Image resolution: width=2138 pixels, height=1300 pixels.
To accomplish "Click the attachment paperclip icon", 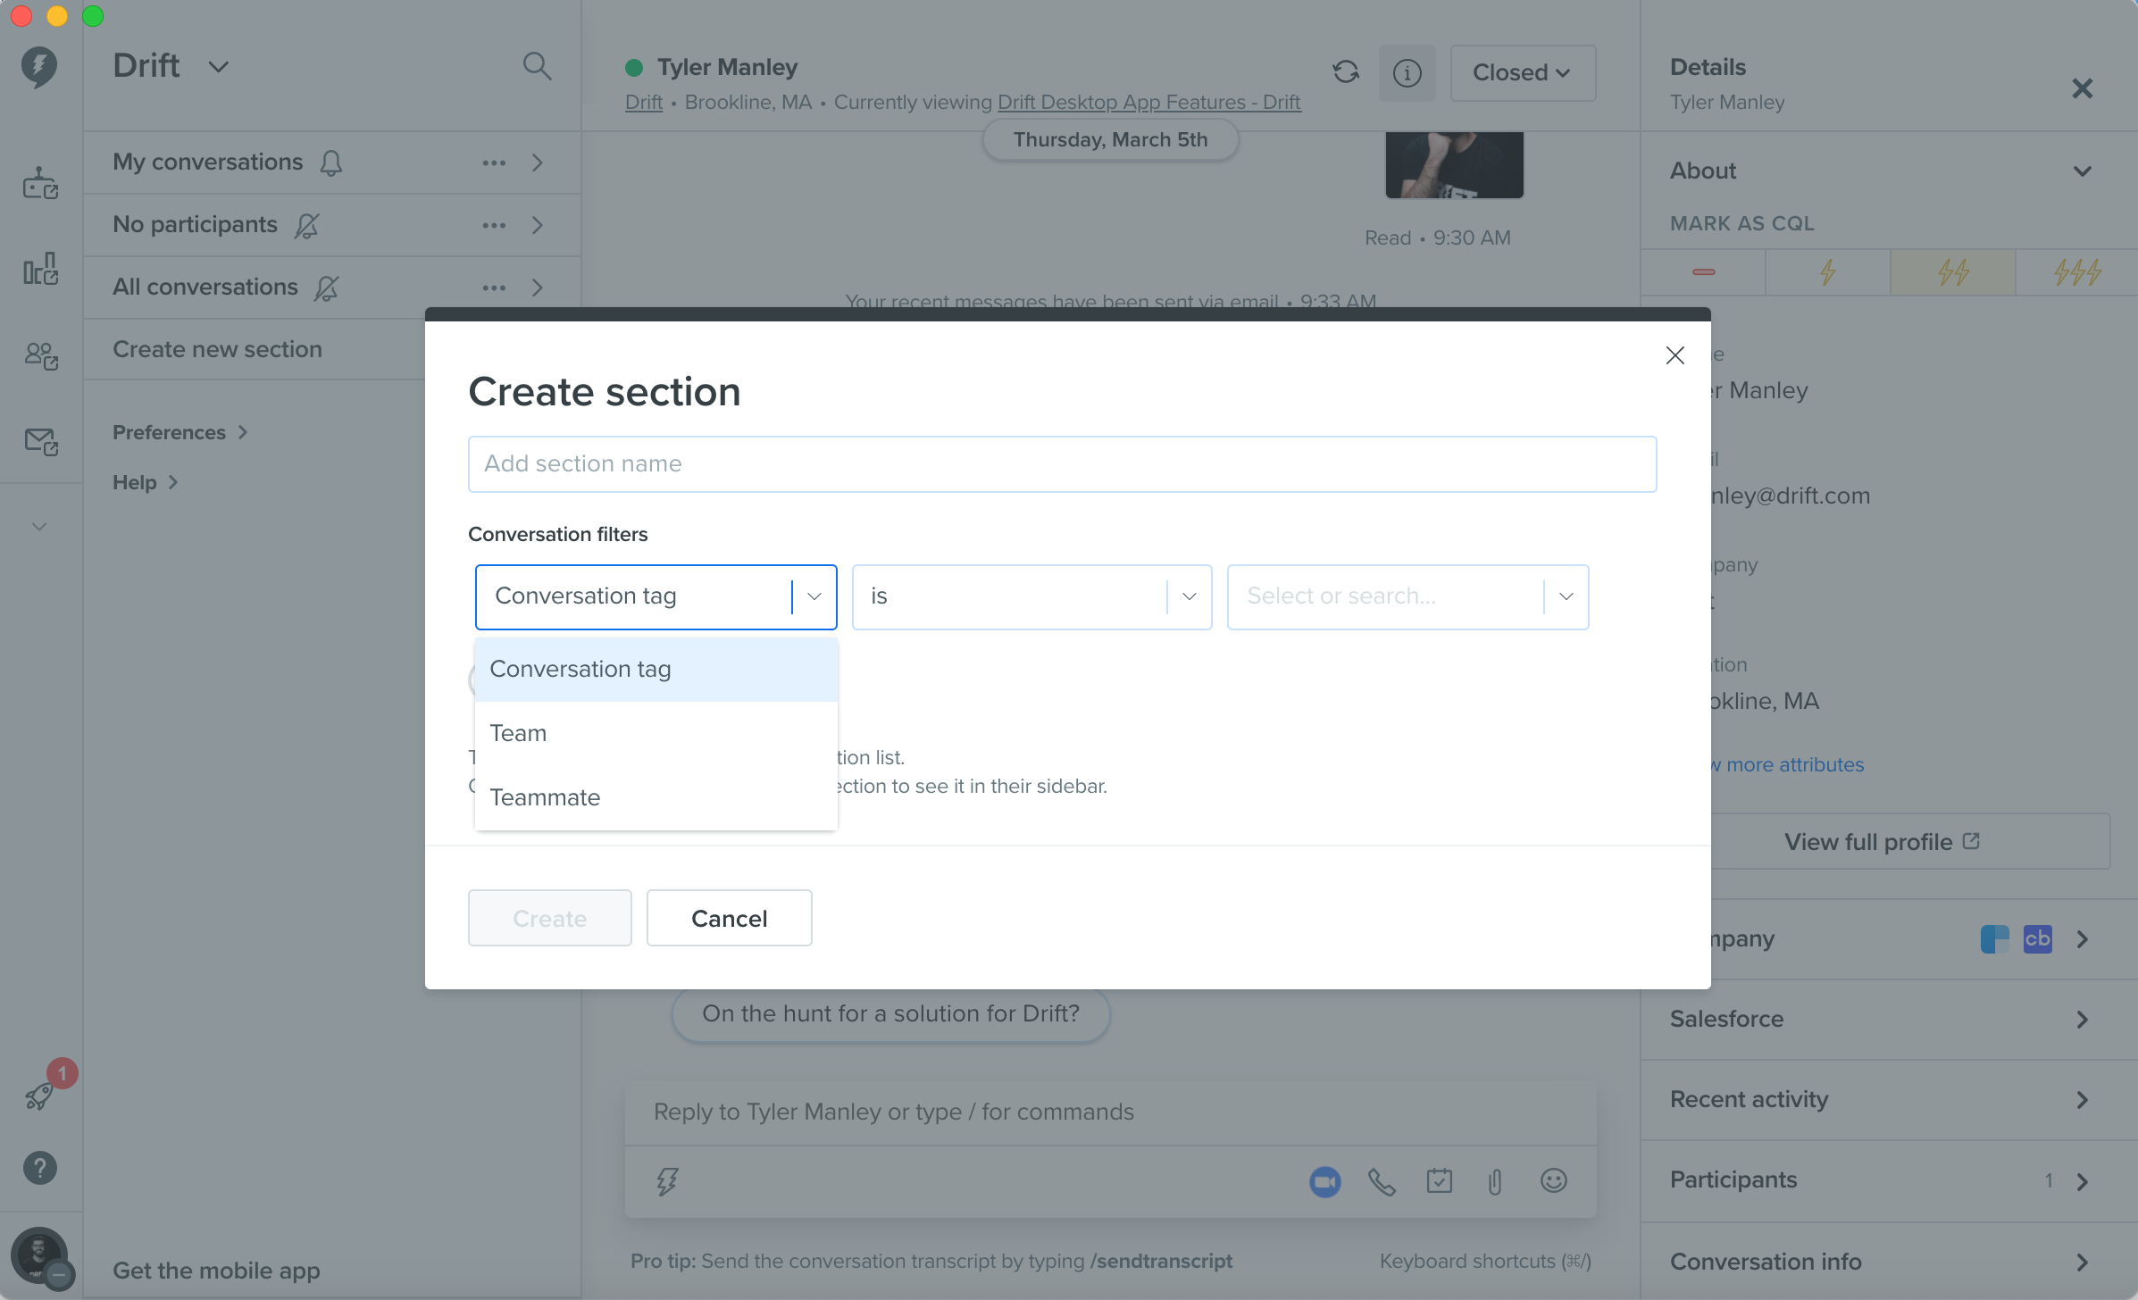I will (1495, 1181).
